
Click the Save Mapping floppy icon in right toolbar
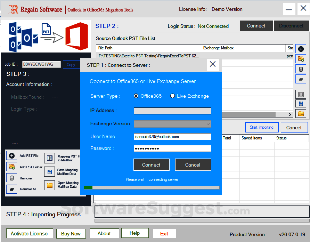coord(301,104)
